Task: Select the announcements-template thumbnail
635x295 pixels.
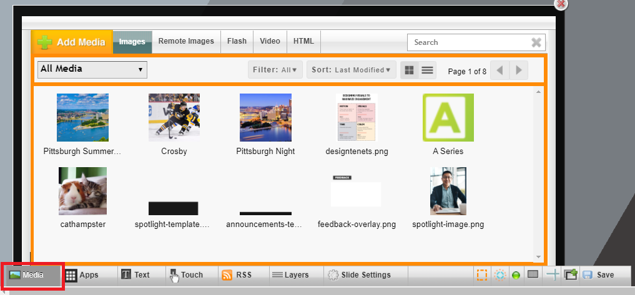Action: click(265, 213)
